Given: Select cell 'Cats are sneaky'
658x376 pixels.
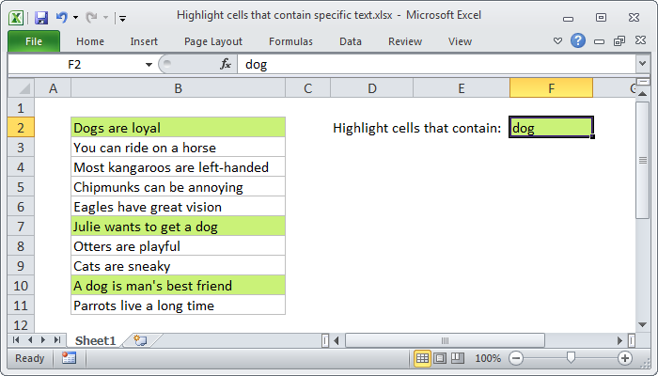Looking at the screenshot, I should [x=178, y=266].
